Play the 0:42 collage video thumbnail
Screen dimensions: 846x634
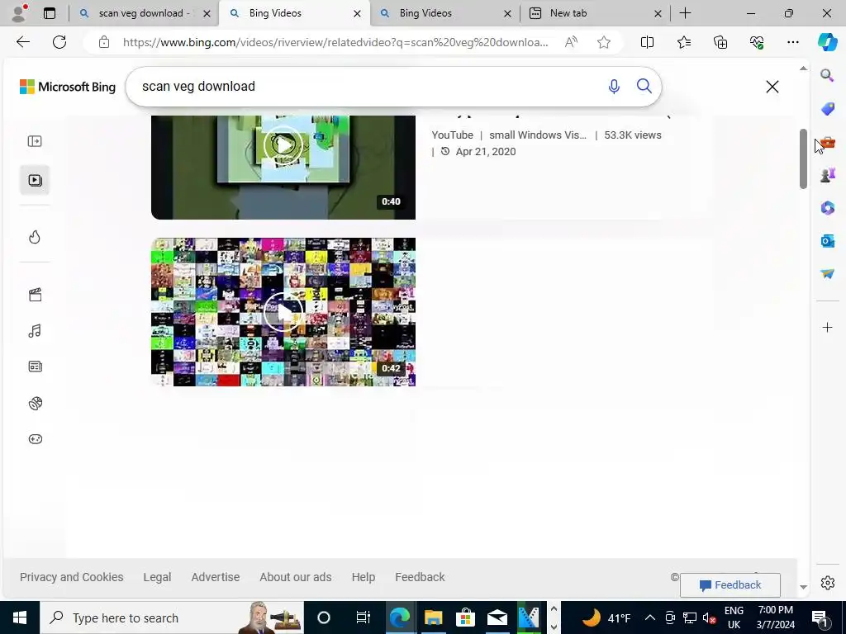[283, 311]
